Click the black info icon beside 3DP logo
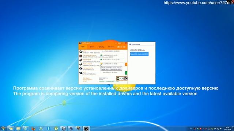This screenshot has width=234, height=131. (125, 79)
